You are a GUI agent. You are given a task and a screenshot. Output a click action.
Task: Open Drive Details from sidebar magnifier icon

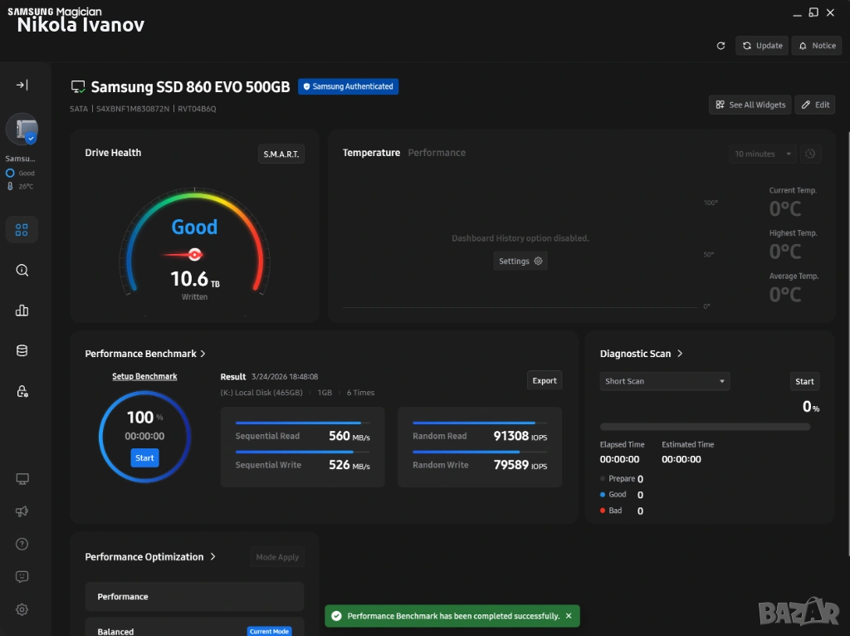click(22, 270)
